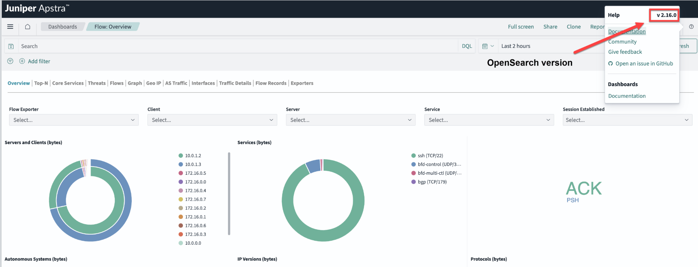The height and width of the screenshot is (267, 698).
Task: Click into the Search query field
Action: tap(238, 46)
